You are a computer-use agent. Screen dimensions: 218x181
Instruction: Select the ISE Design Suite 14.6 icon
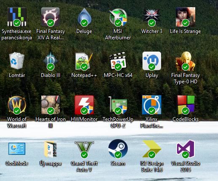coord(152,149)
